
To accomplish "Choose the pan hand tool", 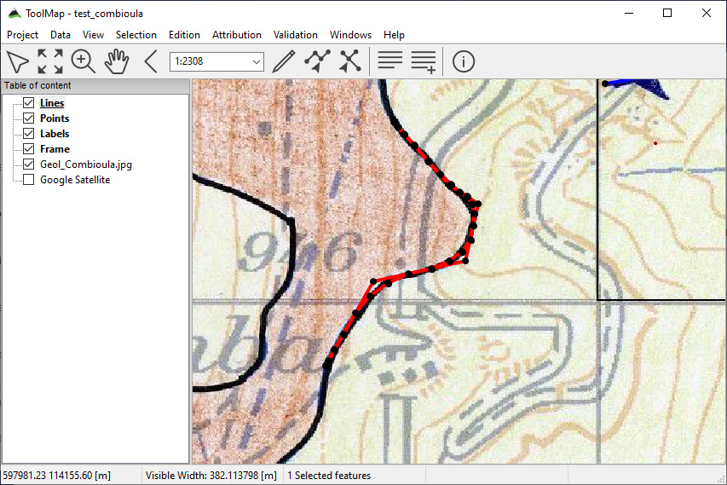I will 117,61.
